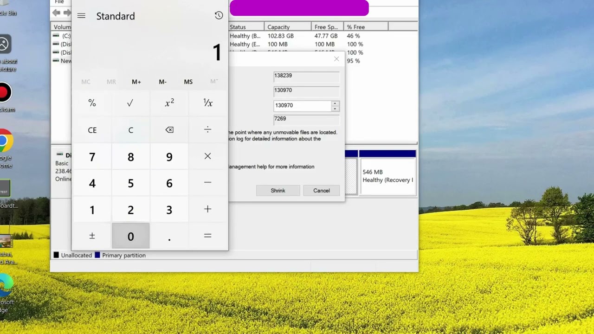This screenshot has height=334, width=594.
Task: Click the forward arrow in Disk Management toolbar
Action: pos(67,13)
